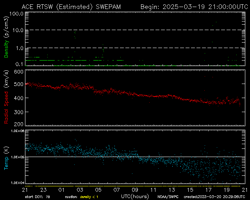Image resolution: width=250 pixels, height=200 pixels.
Task: Click the cyan 'Temp (K)' axis label
Action: click(x=6, y=158)
